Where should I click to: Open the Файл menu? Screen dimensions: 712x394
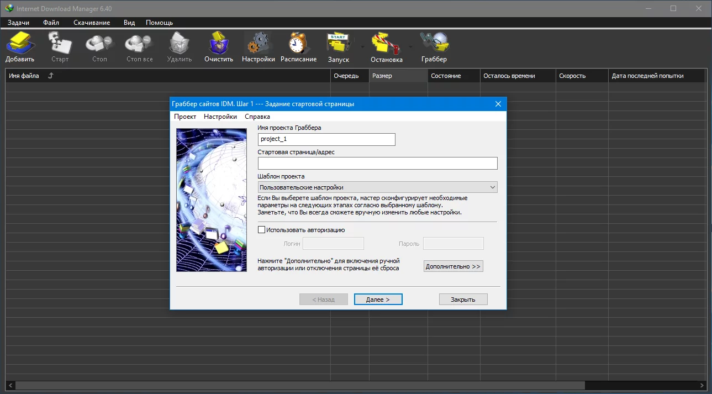51,23
